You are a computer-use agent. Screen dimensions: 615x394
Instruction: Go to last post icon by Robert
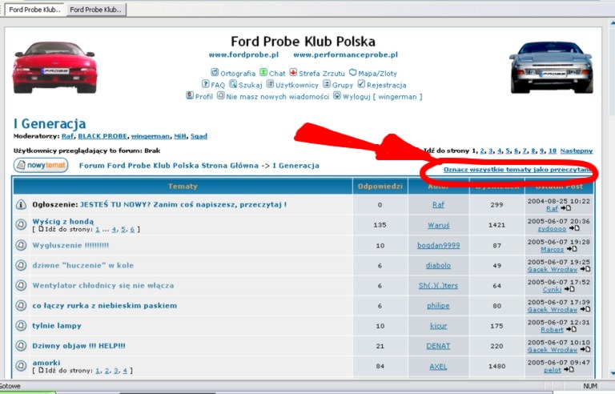coord(571,330)
